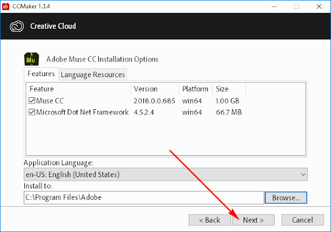Select the Features tab
The width and height of the screenshot is (331, 232).
[x=41, y=74]
